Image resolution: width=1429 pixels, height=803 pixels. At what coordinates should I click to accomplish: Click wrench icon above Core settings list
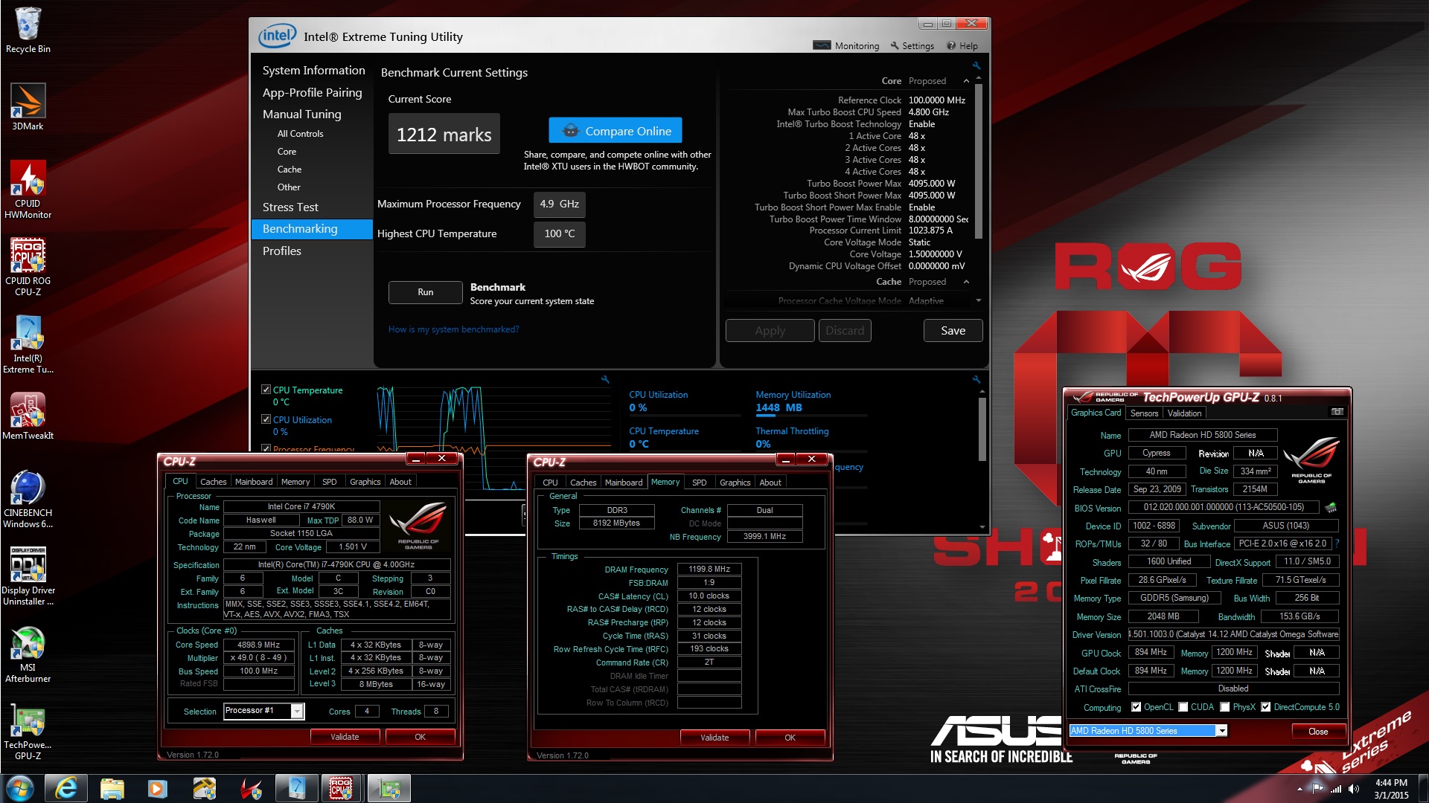coord(976,65)
